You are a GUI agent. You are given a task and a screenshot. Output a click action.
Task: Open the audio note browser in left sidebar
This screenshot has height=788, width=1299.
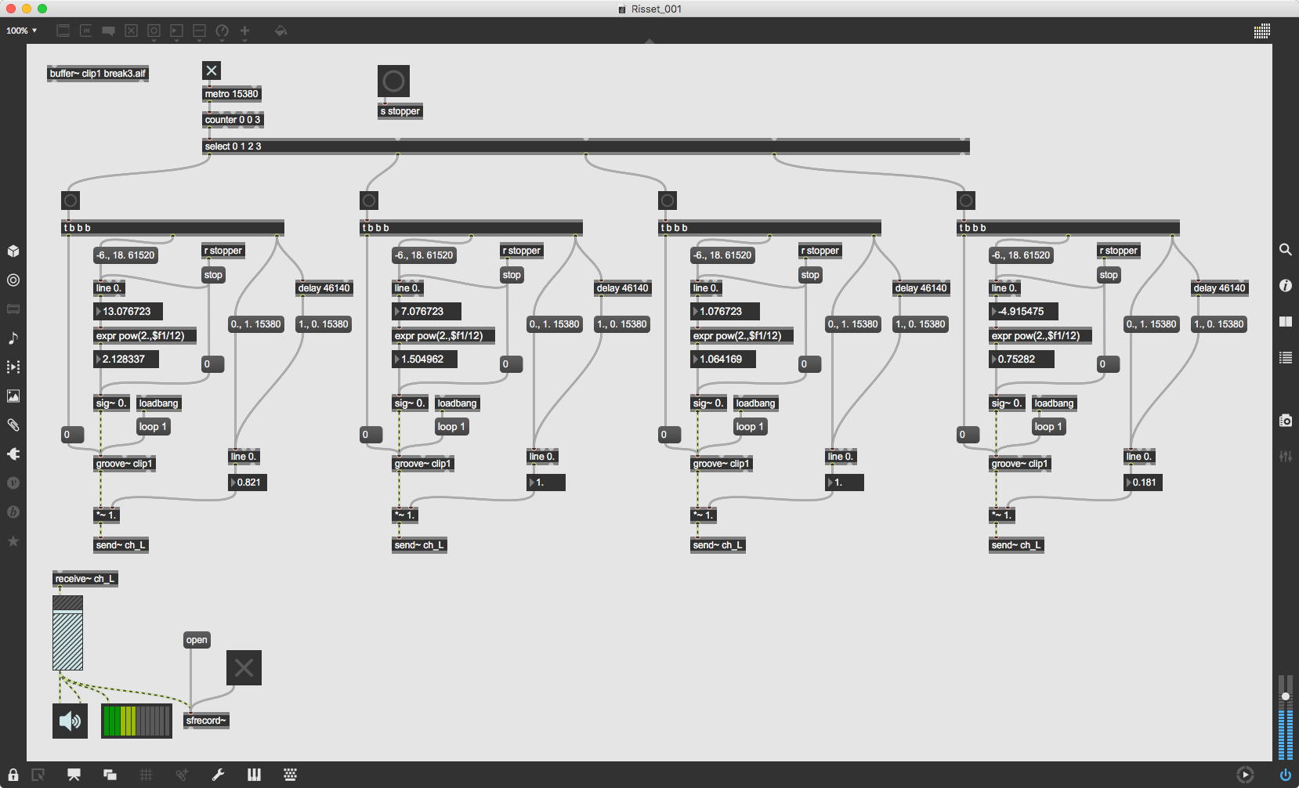[x=13, y=338]
